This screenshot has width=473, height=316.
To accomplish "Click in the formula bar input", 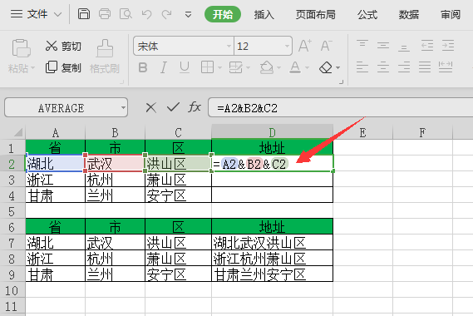I will [340, 108].
